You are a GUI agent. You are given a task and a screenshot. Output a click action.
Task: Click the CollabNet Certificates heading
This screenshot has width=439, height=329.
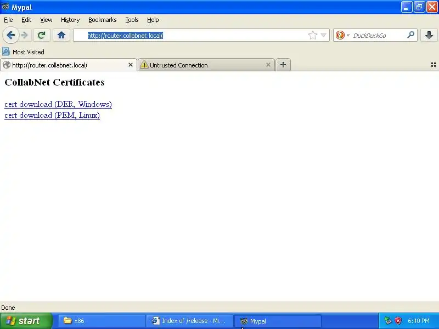(x=54, y=82)
